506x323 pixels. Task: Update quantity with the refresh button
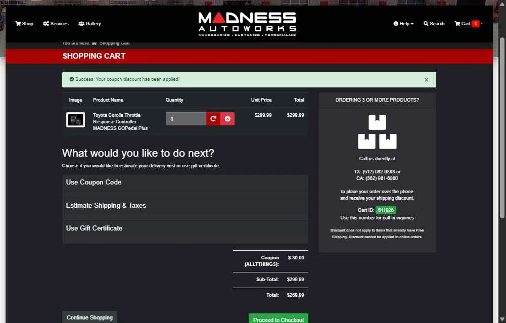[213, 119]
